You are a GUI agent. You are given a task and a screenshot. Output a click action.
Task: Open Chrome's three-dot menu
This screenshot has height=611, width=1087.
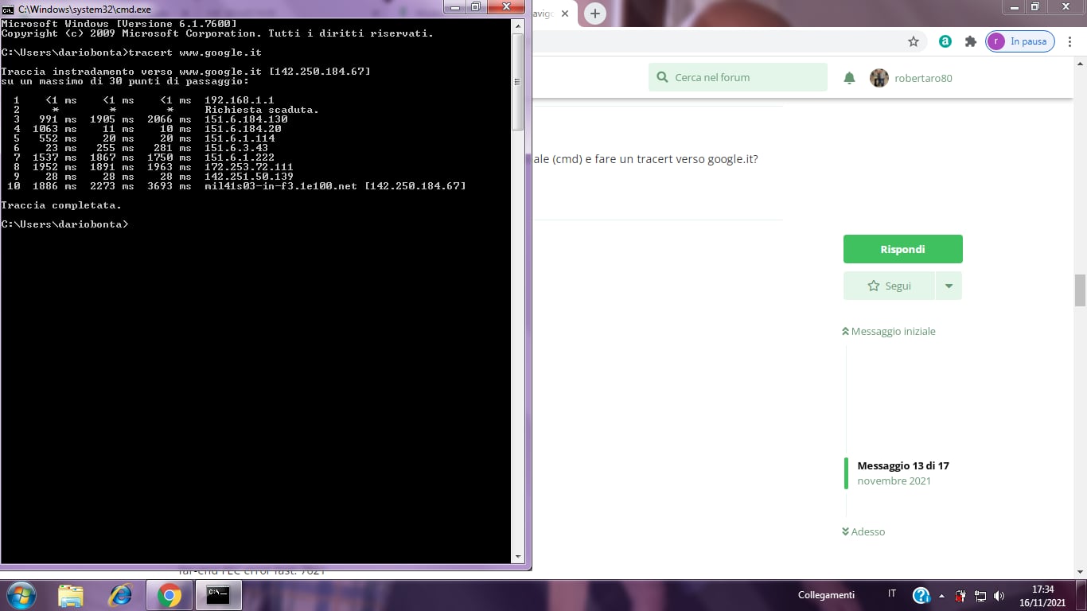coord(1070,41)
